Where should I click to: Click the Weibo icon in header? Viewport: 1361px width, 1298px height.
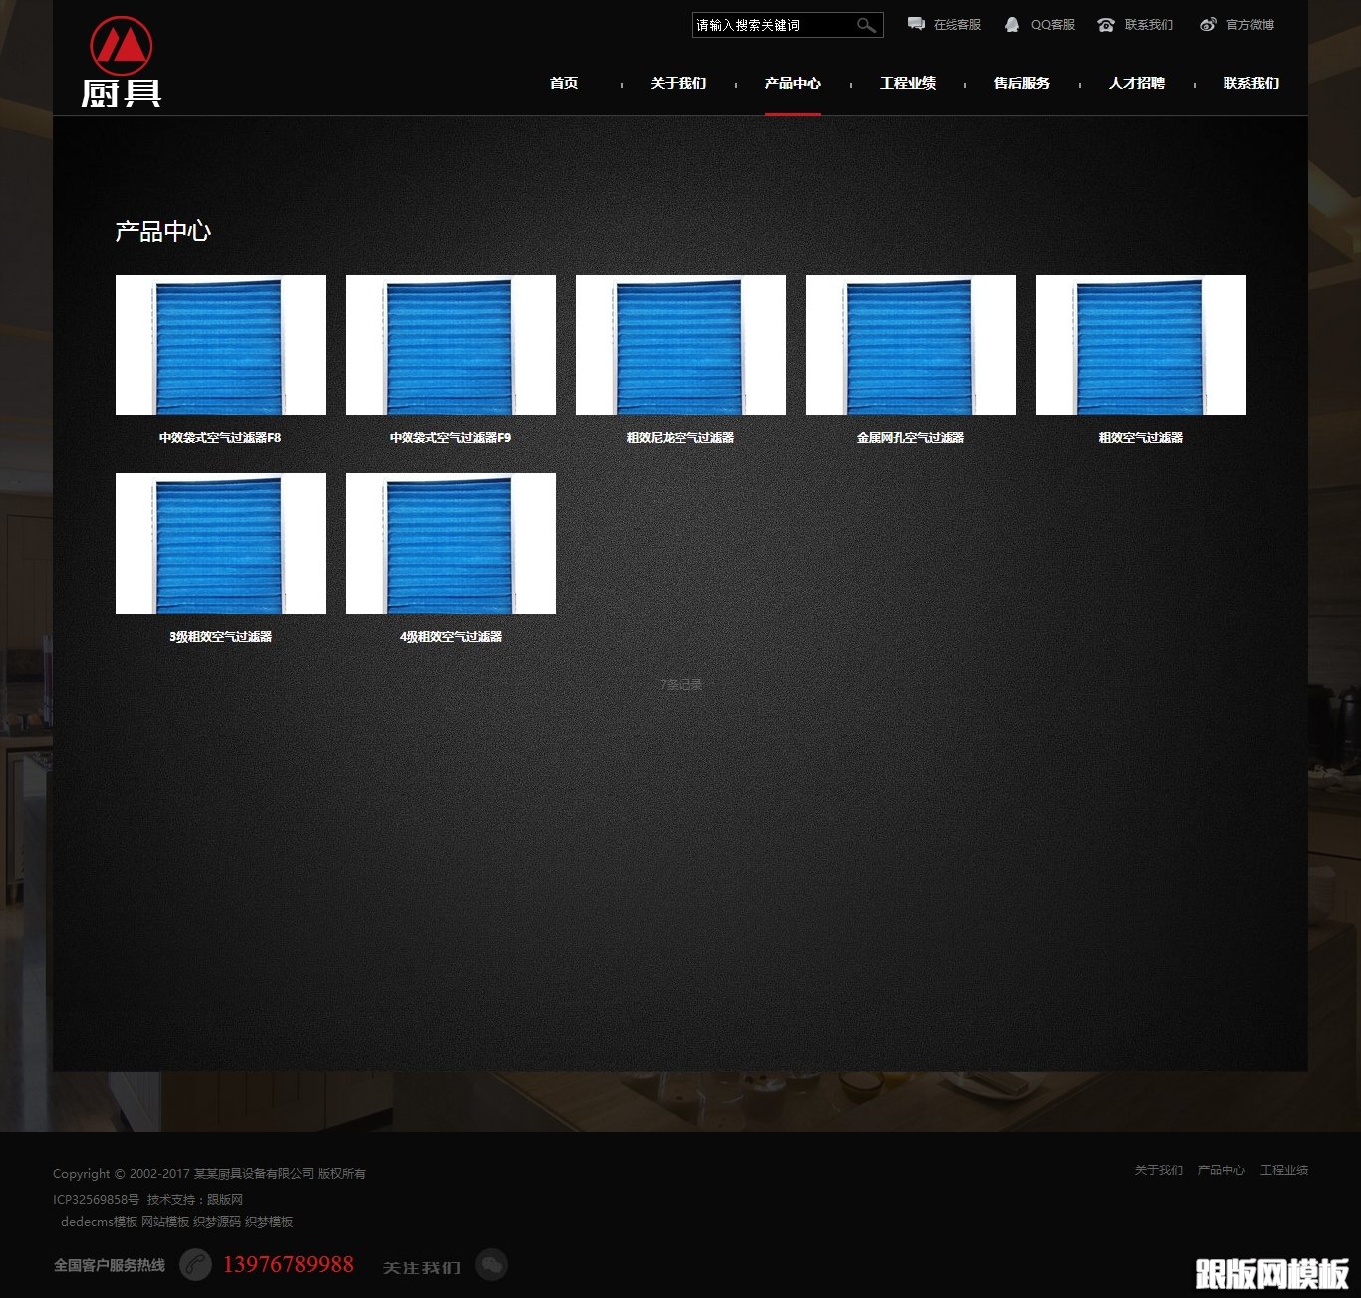click(1208, 24)
